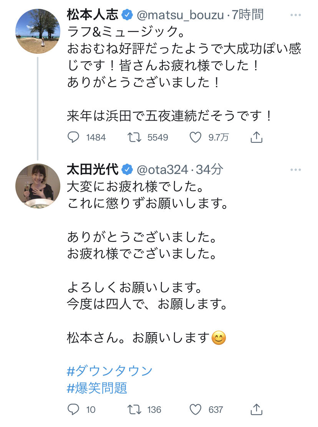318x427 pixels.
Task: Share the 松本人志 tweet
Action: coord(256,137)
